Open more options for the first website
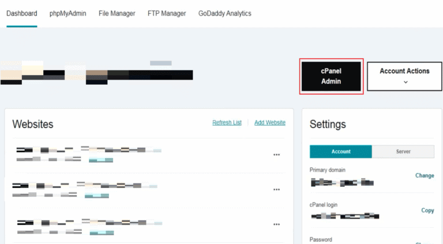 coord(276,155)
